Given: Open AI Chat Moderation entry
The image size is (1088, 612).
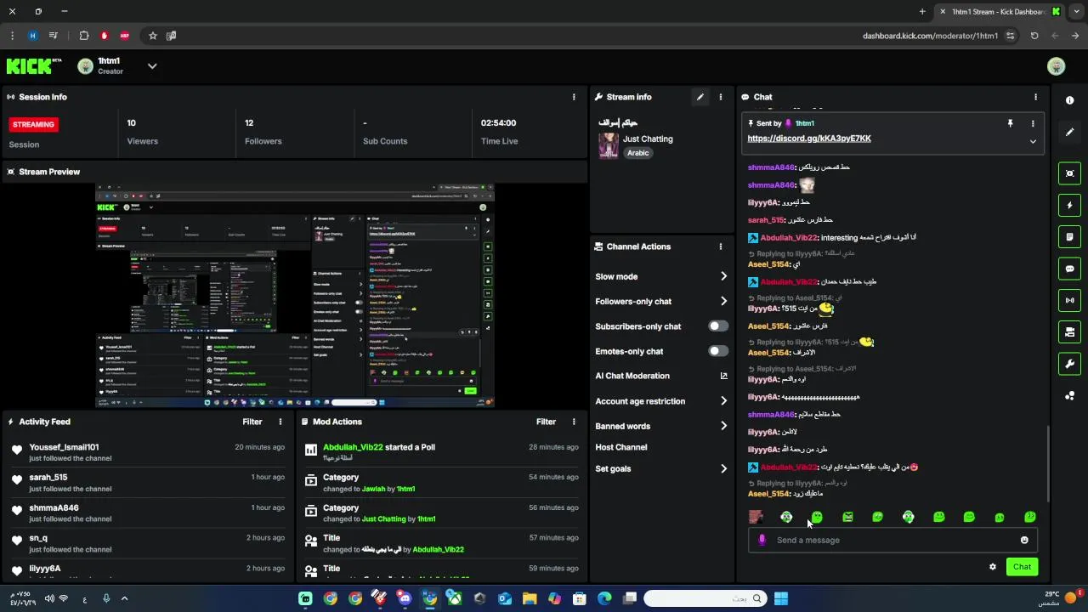Looking at the screenshot, I should coord(632,376).
